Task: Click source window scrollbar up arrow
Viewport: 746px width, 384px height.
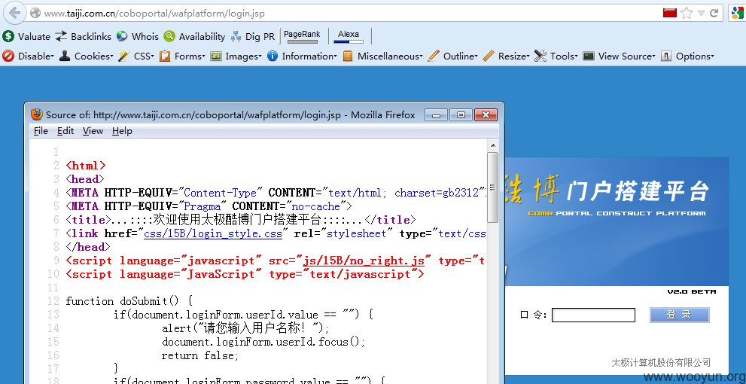Action: point(493,145)
